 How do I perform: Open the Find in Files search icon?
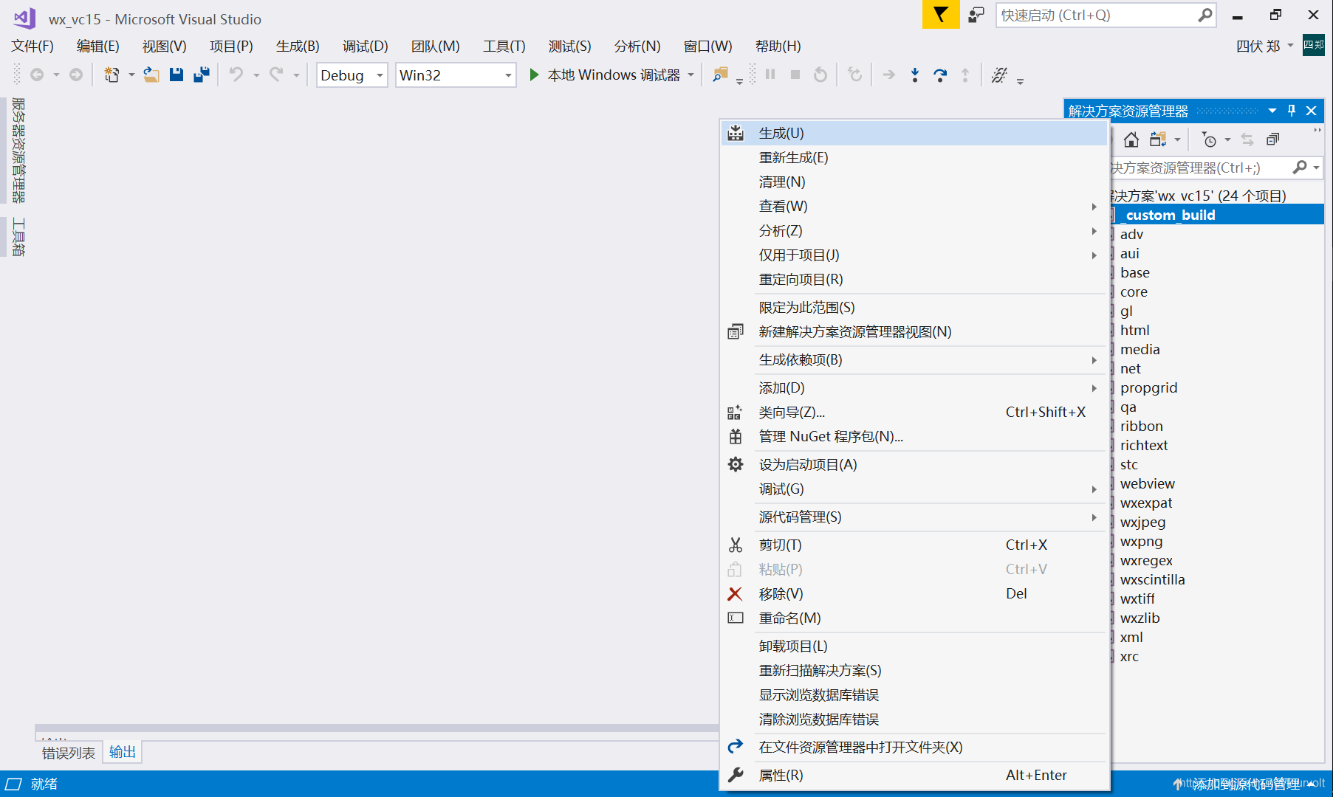719,75
